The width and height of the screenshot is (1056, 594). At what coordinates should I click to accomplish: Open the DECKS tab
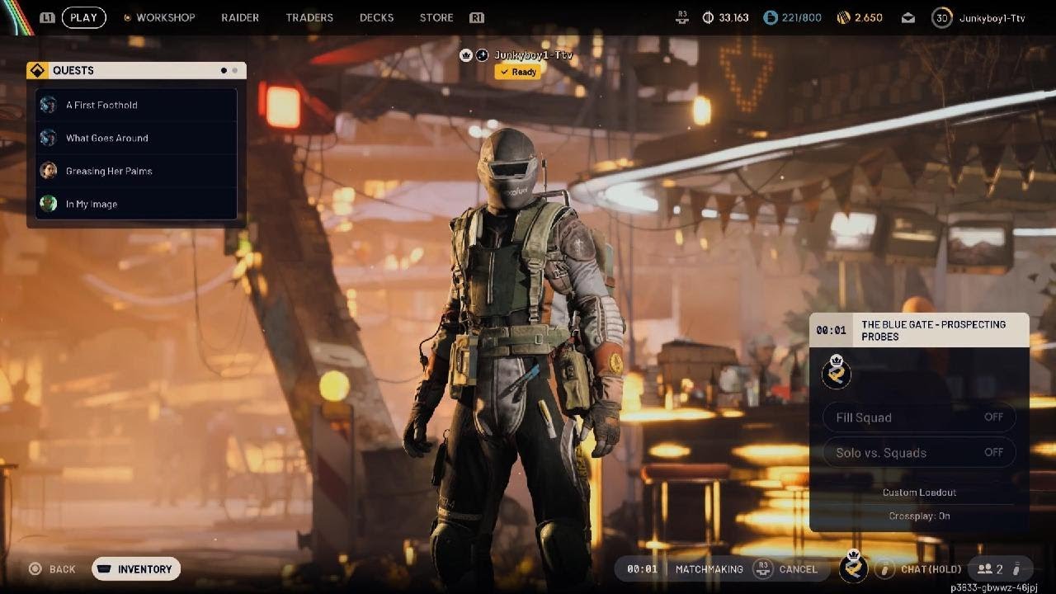click(x=376, y=17)
